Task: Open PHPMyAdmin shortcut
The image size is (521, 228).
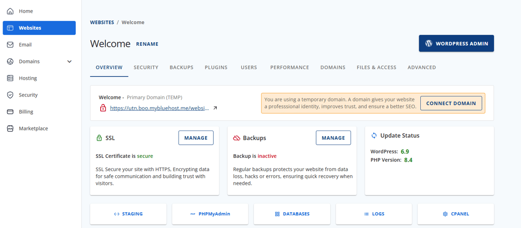Action: pyautogui.click(x=210, y=214)
